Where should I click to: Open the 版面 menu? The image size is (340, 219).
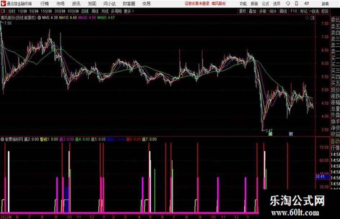pyautogui.click(x=254, y=4)
